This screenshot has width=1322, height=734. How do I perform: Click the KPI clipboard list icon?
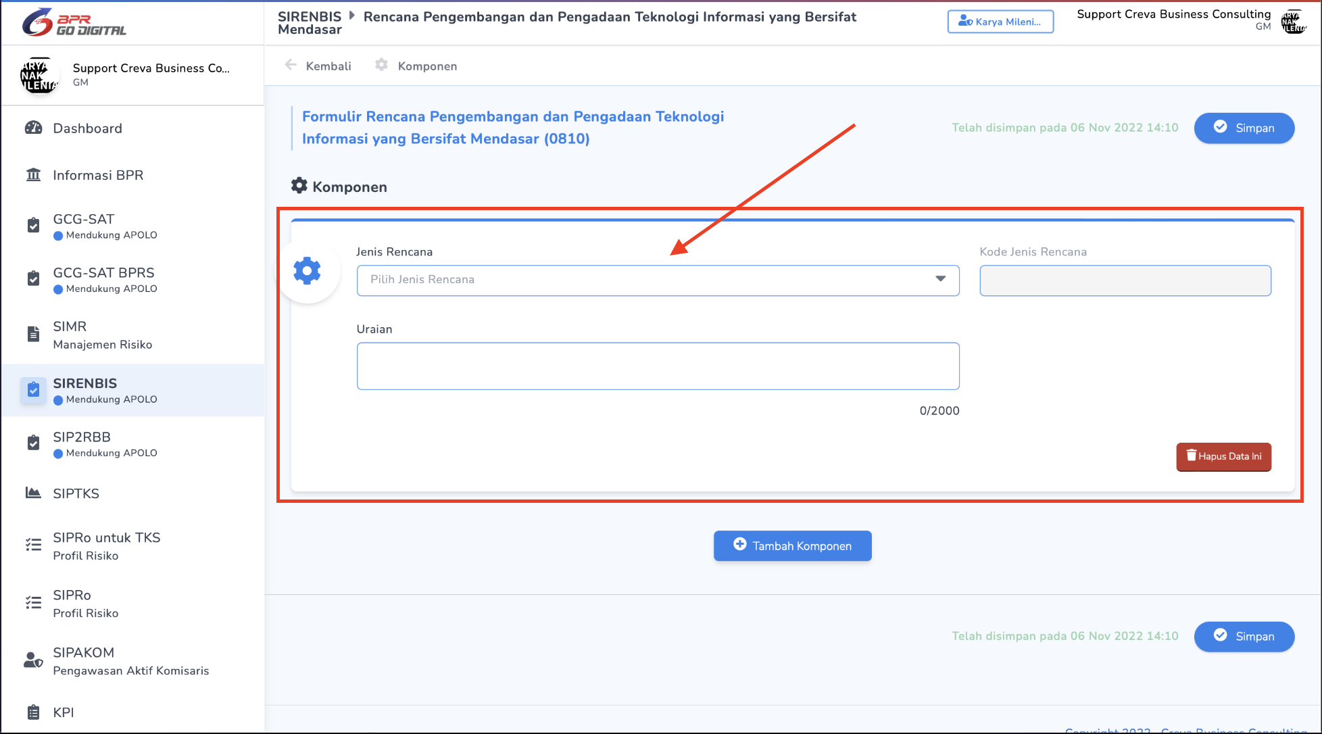(x=33, y=712)
